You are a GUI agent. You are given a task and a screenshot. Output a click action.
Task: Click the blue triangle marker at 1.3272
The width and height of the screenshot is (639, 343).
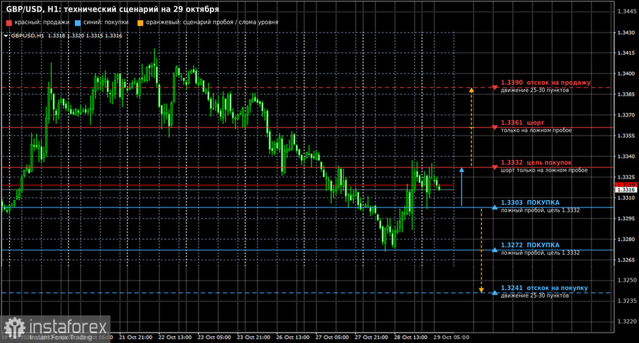click(495, 250)
